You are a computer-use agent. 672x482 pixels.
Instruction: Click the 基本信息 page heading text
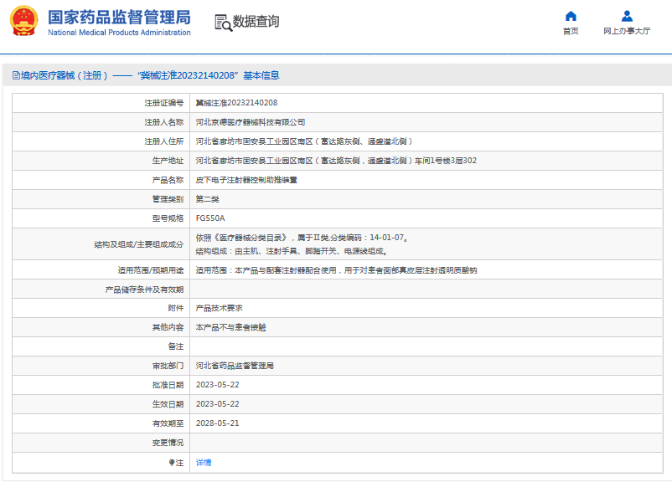263,74
